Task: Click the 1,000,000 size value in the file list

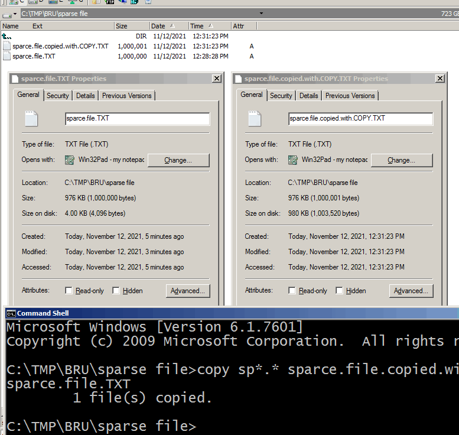Action: [x=132, y=56]
